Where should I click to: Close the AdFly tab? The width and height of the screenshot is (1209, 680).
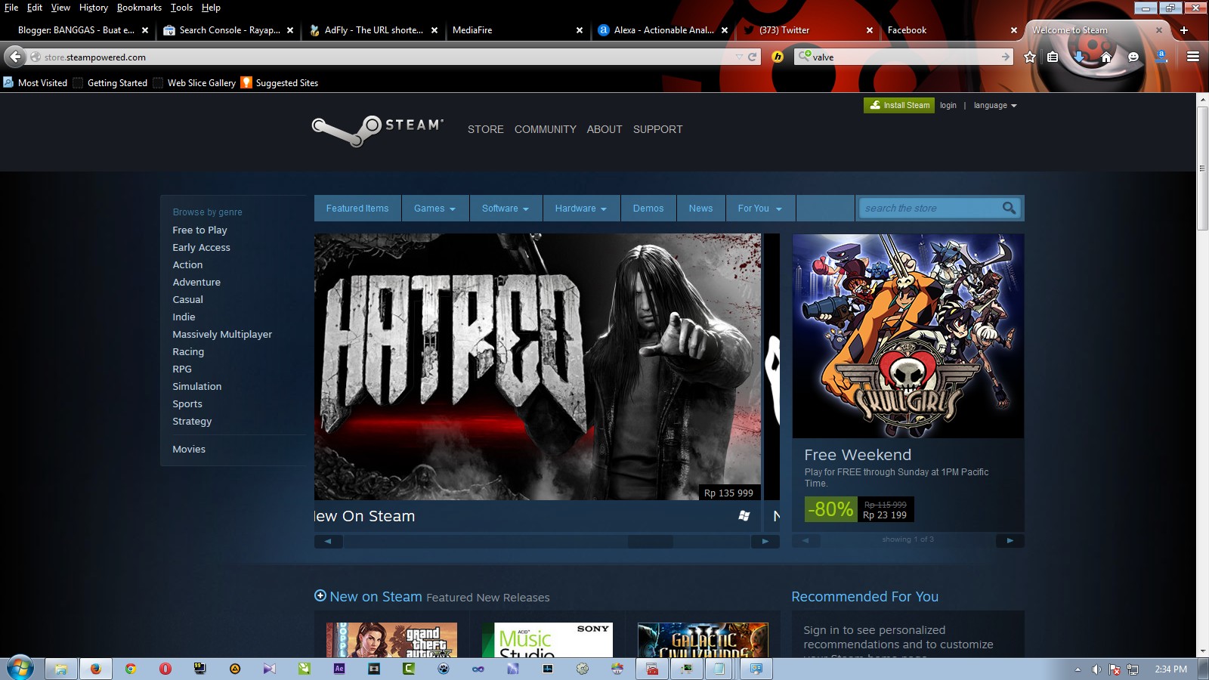[x=434, y=30]
